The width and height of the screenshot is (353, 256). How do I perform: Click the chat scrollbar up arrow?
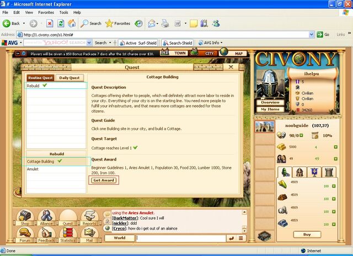click(244, 212)
